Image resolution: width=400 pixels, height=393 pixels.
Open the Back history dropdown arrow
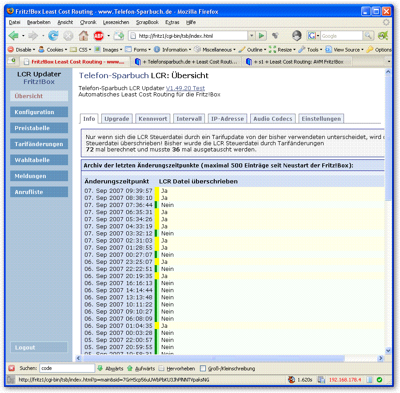pyautogui.click(x=23, y=36)
